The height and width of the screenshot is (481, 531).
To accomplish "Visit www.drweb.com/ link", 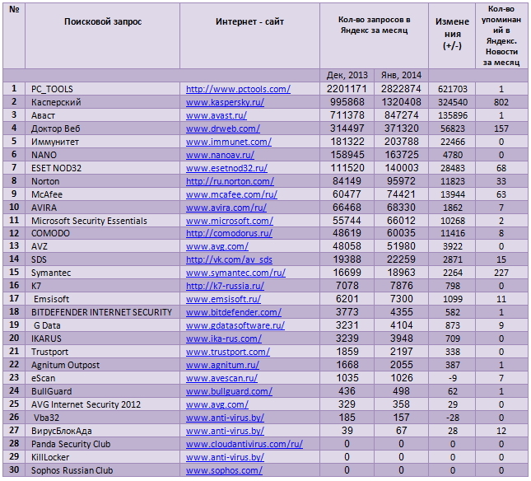I will click(223, 128).
